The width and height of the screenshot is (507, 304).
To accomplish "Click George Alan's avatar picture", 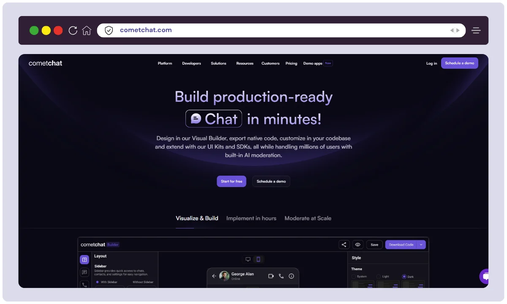I will tap(224, 276).
